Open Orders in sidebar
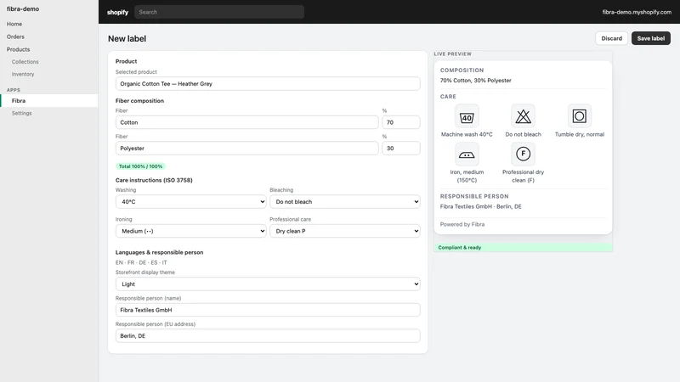 pos(15,37)
